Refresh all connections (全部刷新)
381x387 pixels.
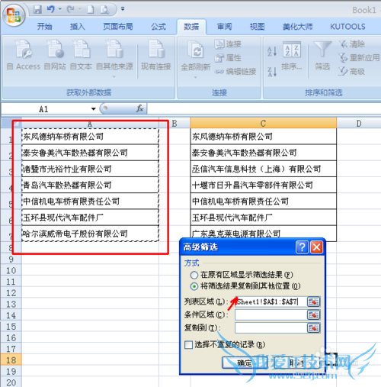196,55
